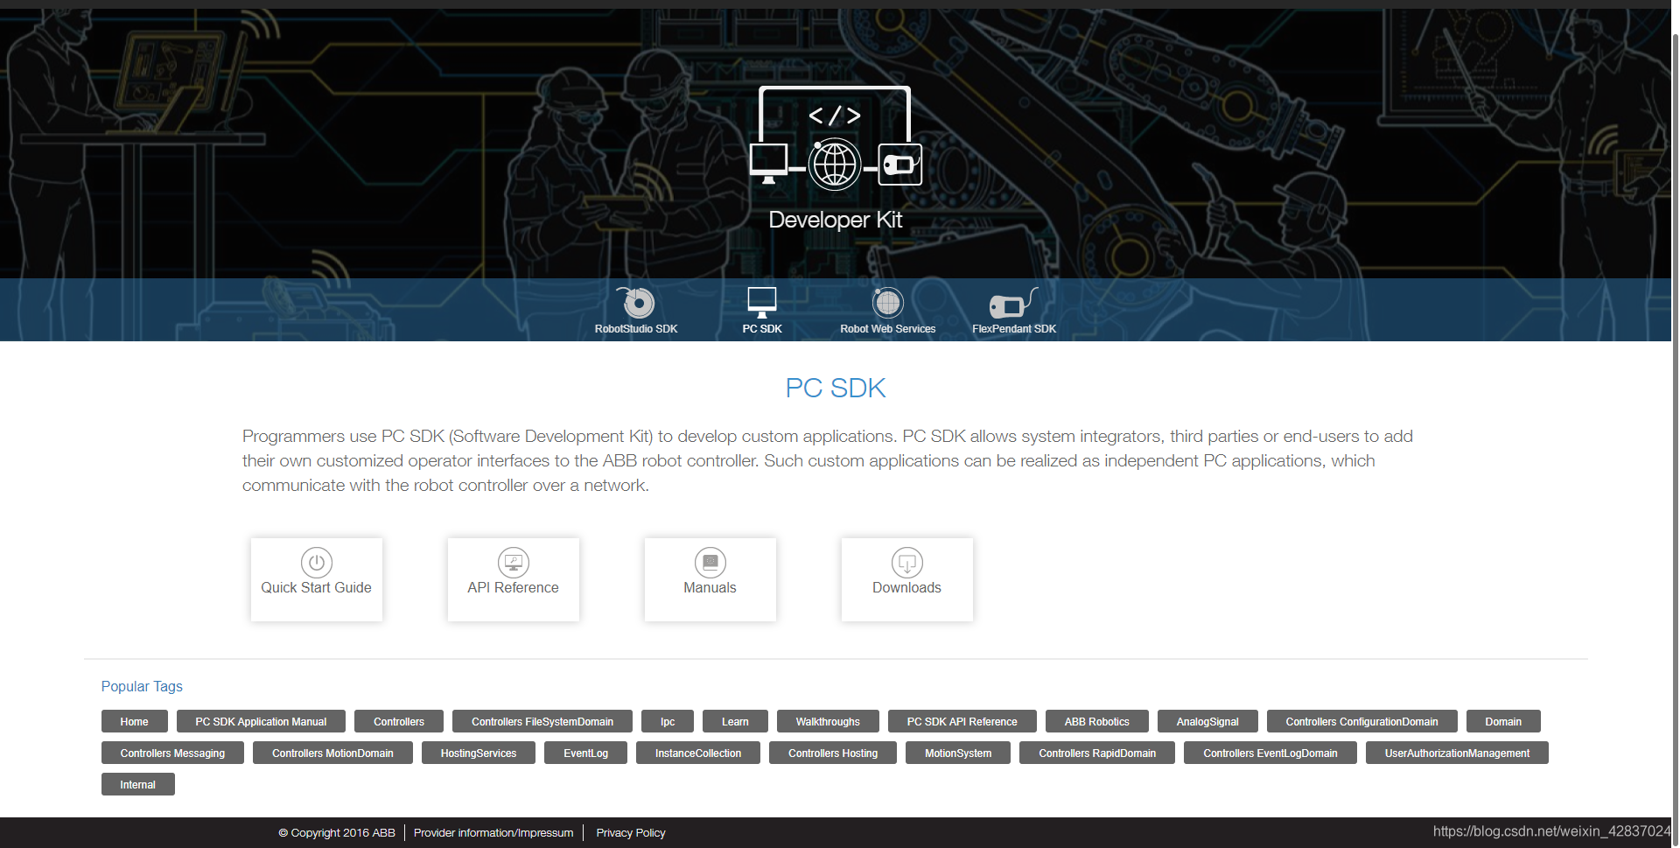1680x848 pixels.
Task: Click the Downloads icon
Action: point(906,563)
